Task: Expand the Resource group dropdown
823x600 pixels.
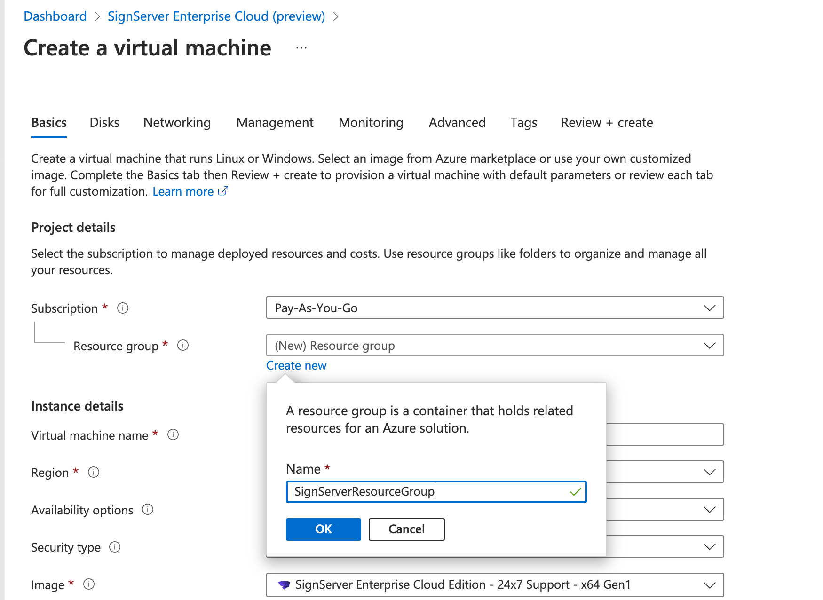Action: 495,346
